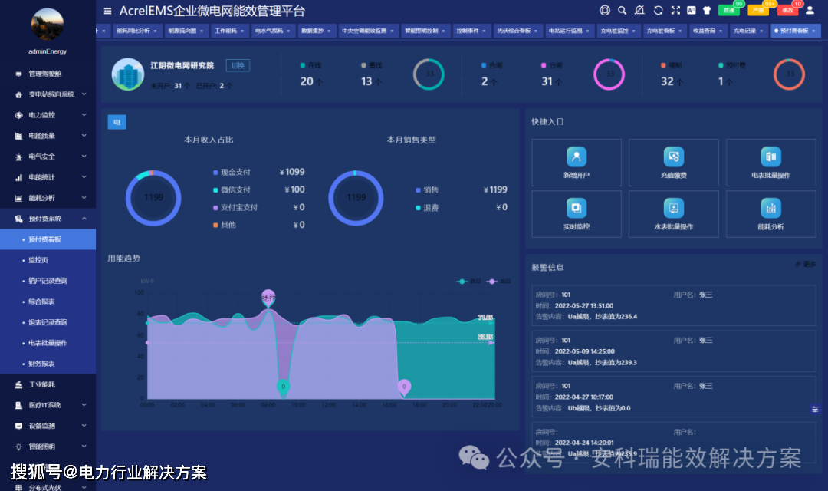The width and height of the screenshot is (828, 491).
Task: Click the 电表批量操作 quick entry icon
Action: coord(770,157)
